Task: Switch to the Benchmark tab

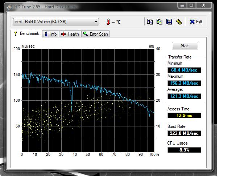Action: 26,33
